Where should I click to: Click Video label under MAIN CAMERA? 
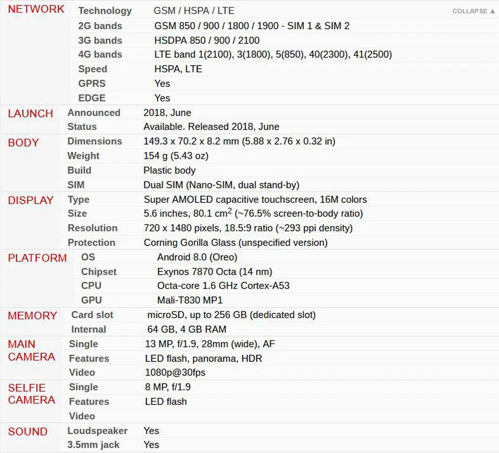point(82,372)
